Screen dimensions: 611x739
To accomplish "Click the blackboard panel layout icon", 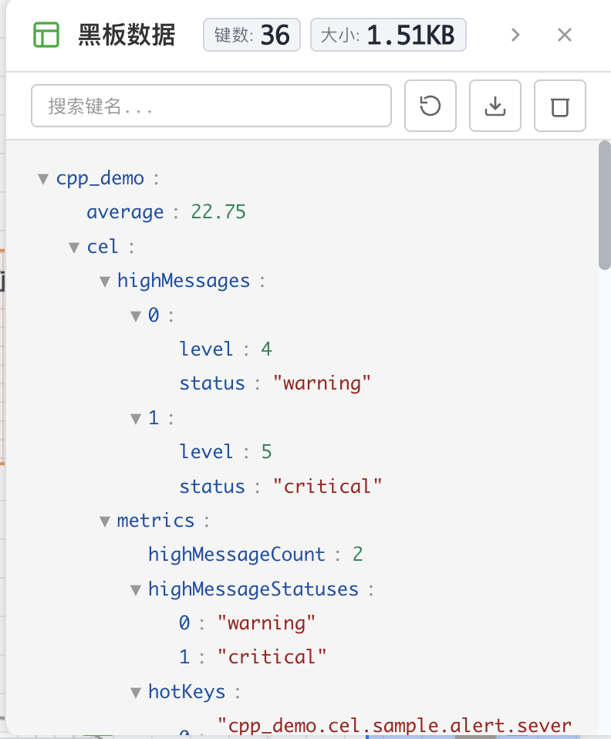I will (46, 35).
